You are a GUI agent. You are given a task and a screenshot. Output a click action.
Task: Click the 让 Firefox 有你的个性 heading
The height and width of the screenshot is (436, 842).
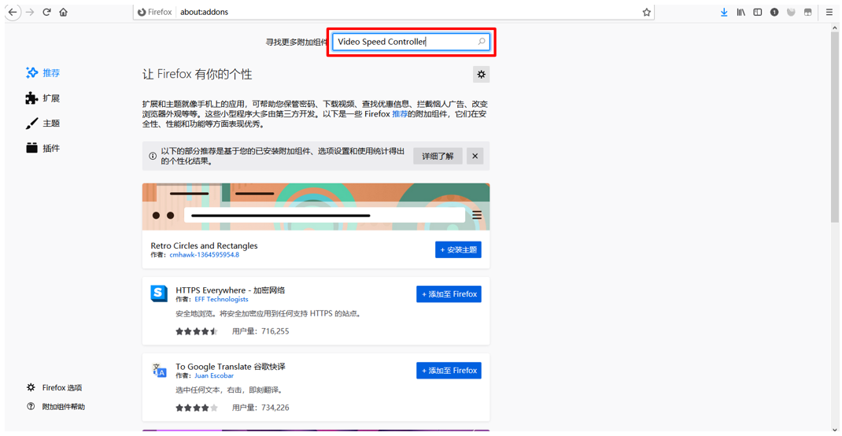point(197,75)
